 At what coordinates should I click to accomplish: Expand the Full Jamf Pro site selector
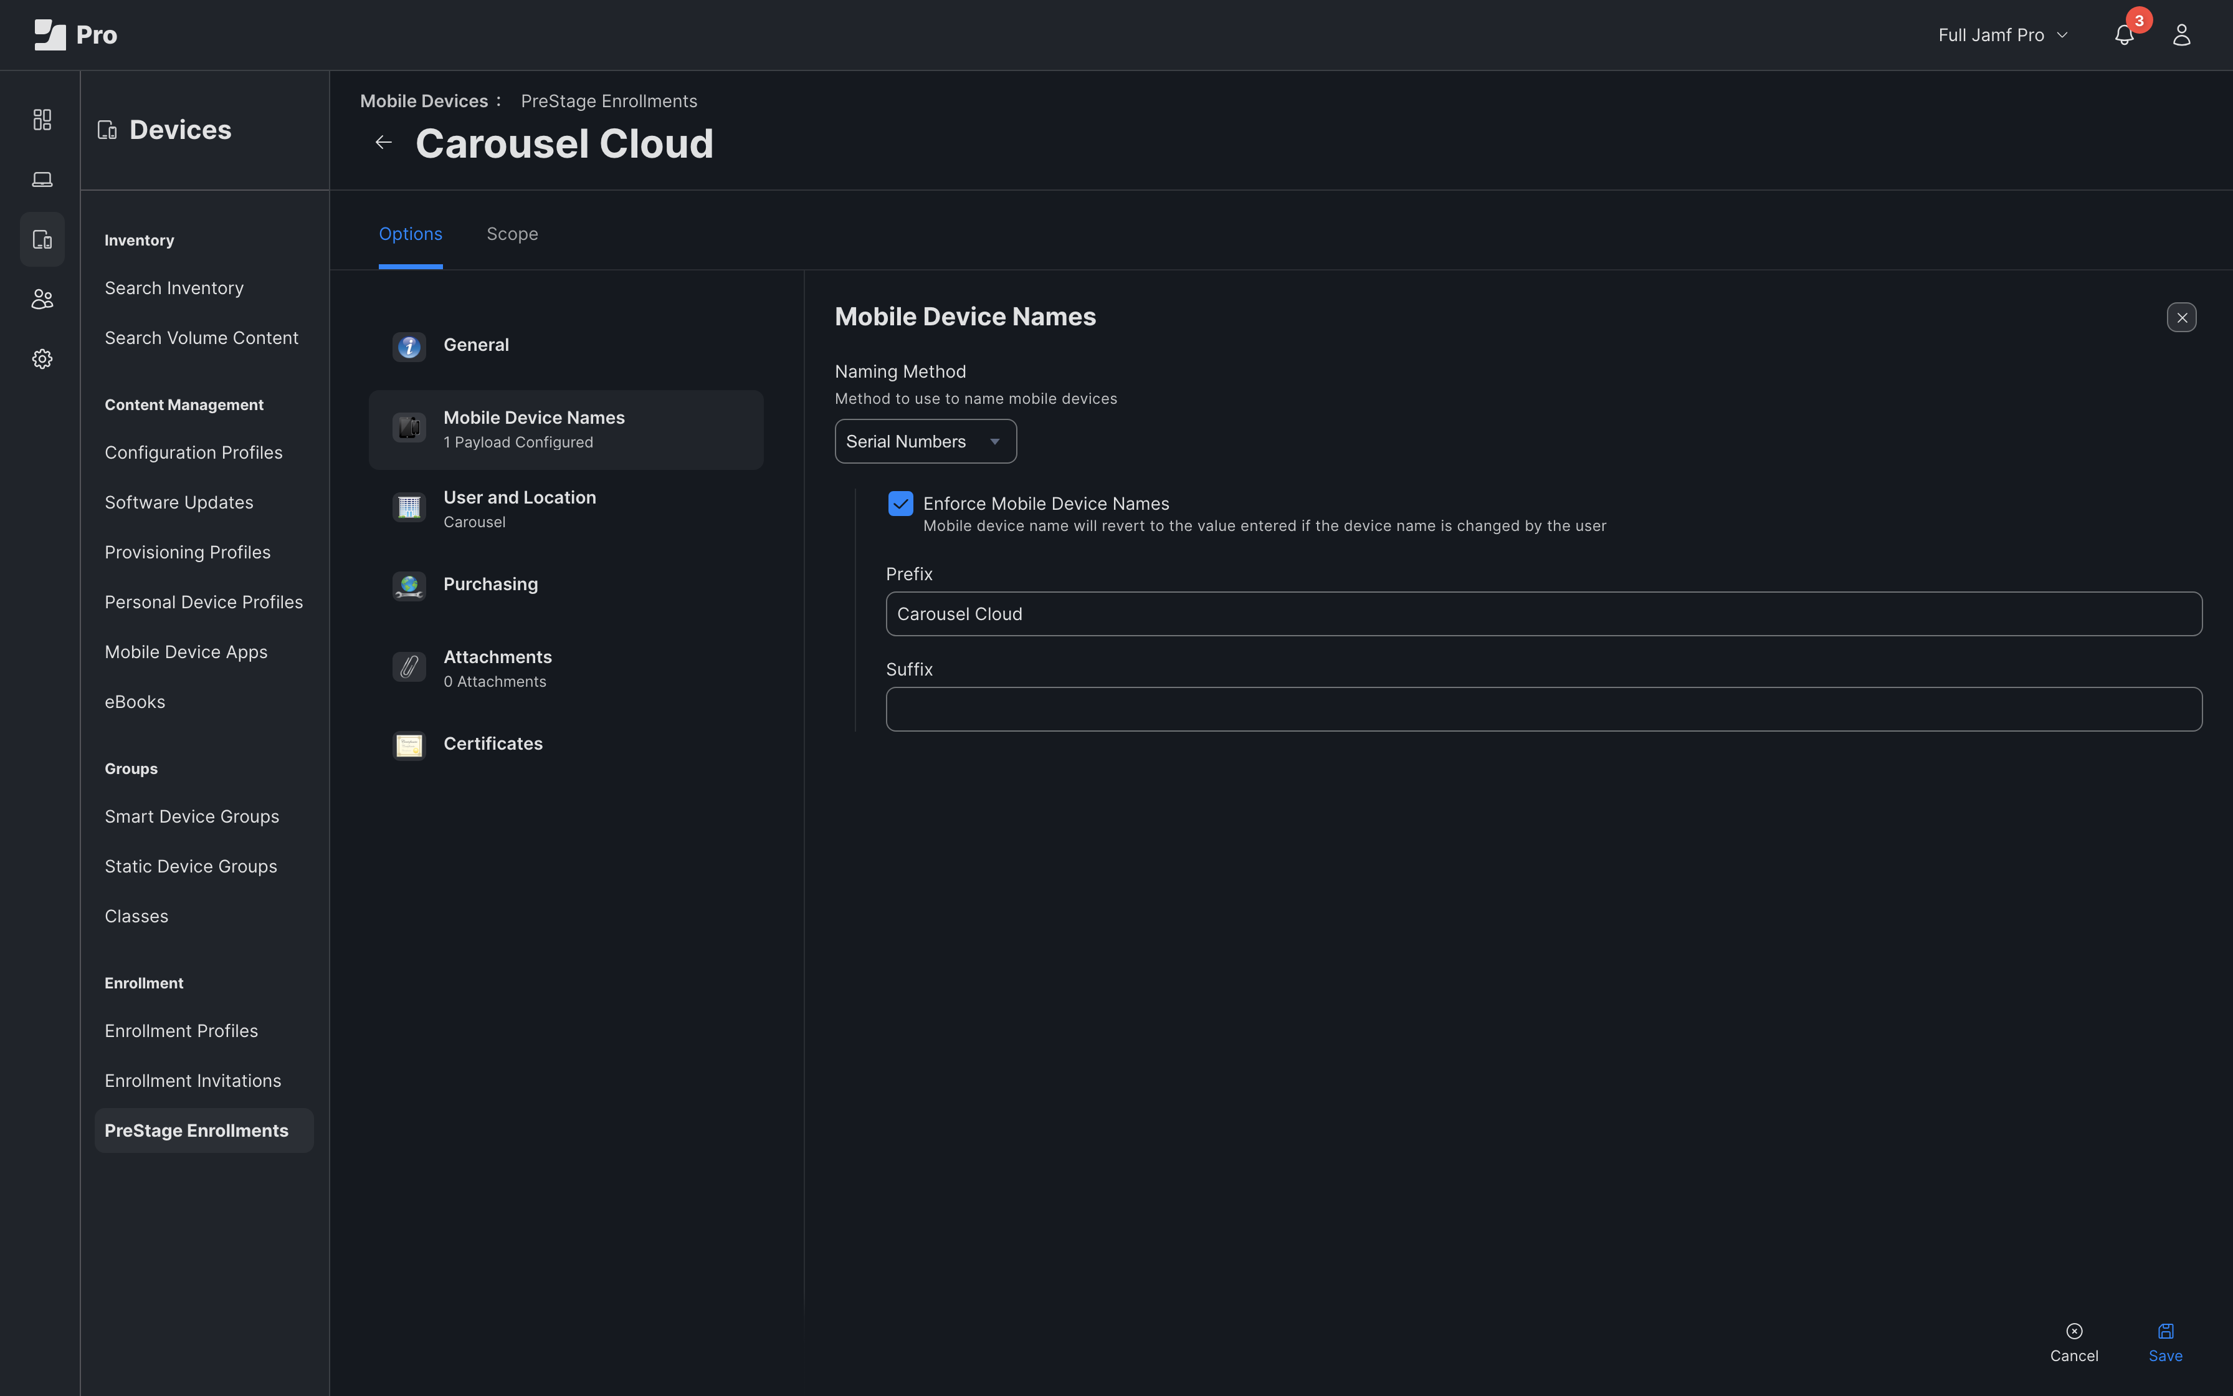click(x=2003, y=35)
